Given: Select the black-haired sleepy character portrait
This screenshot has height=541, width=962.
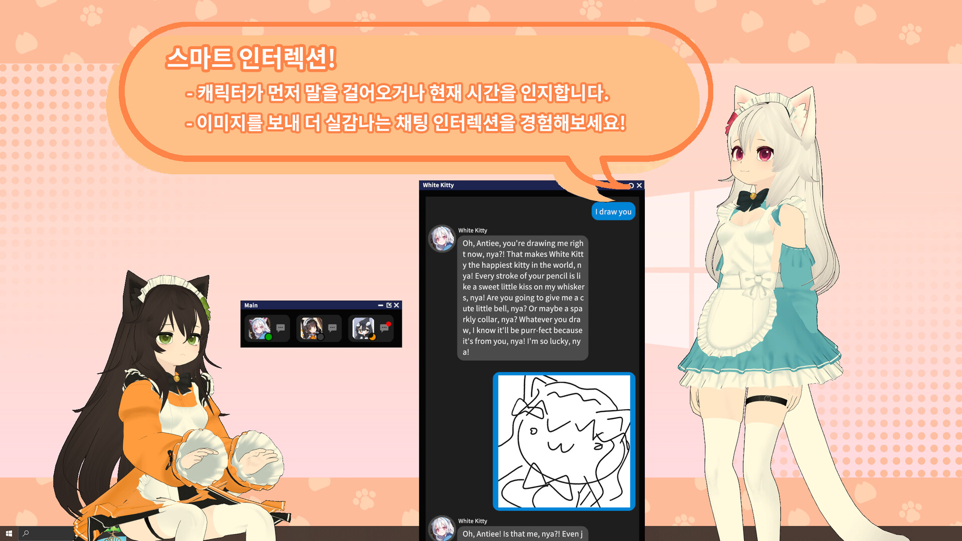Looking at the screenshot, I should tap(362, 328).
